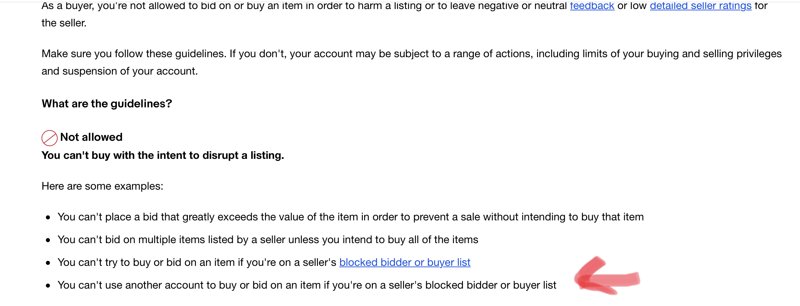Click the bullet about bidding on multiple items
This screenshot has width=800, height=306.
tap(268, 240)
